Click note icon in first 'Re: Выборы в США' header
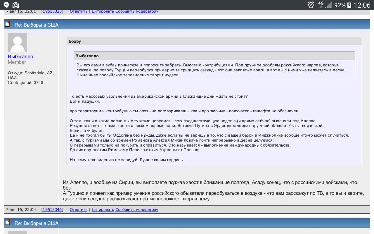The image size is (374, 234). (x=8, y=24)
